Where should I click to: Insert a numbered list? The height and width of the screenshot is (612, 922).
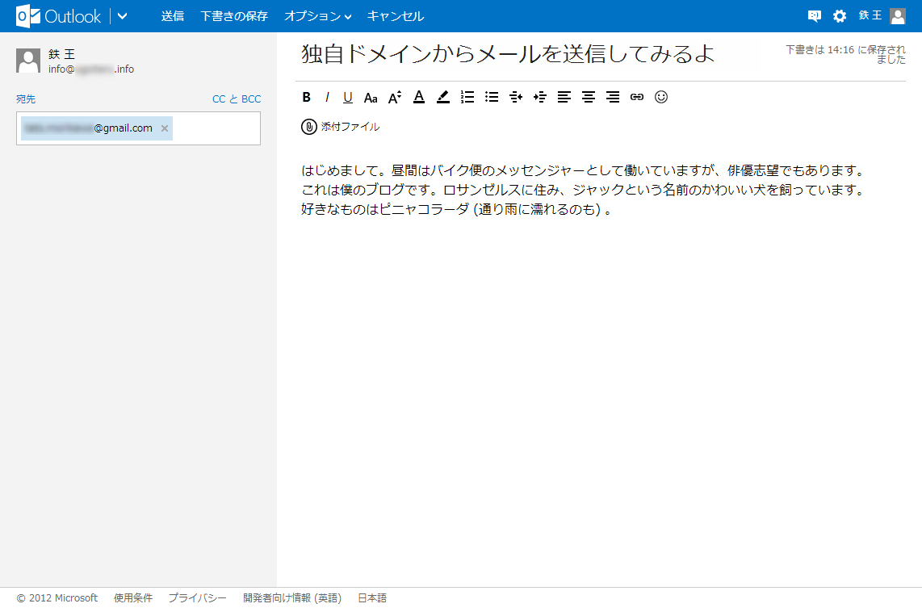467,98
